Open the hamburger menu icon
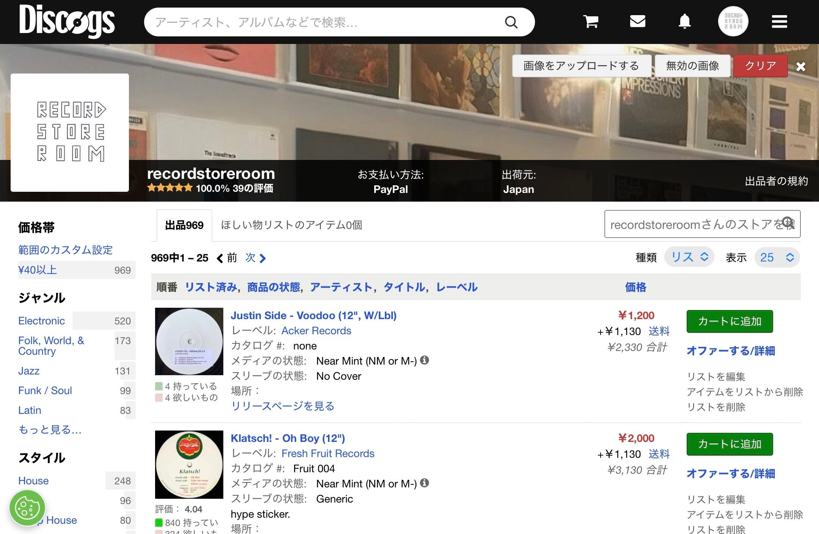This screenshot has width=819, height=534. click(x=779, y=22)
